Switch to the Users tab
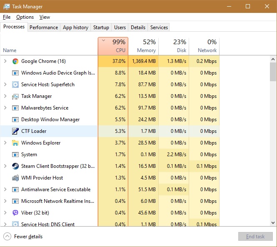Screen dimensions: 277x247 (x=120, y=27)
